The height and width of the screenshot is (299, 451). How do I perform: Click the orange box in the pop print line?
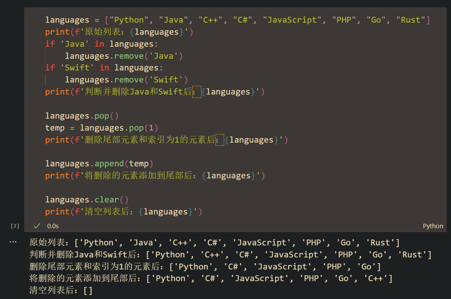[x=220, y=140]
